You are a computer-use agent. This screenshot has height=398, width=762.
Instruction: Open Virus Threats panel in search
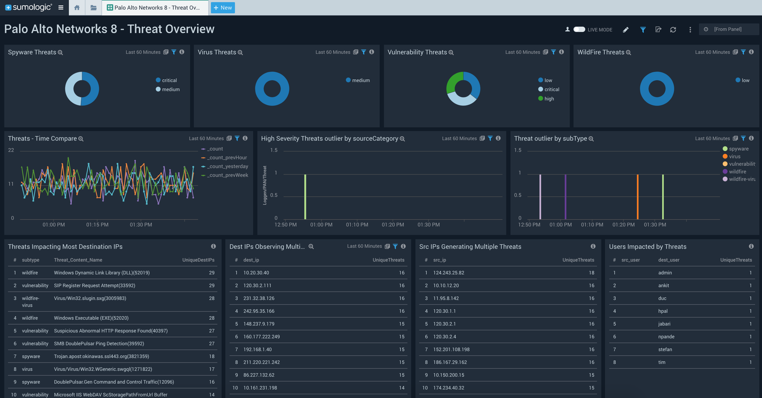pos(240,52)
